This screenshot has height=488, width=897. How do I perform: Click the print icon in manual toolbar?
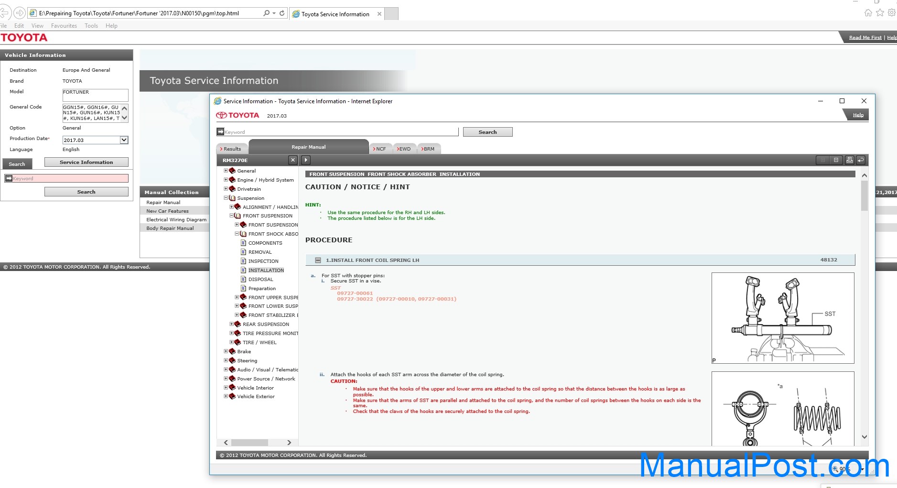pos(849,160)
